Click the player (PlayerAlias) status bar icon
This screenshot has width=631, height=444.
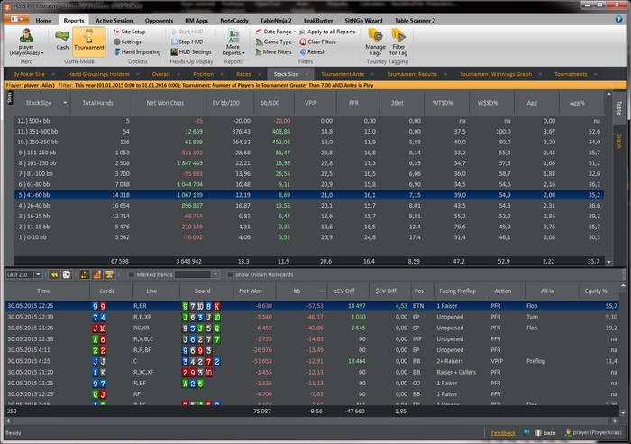coord(568,432)
